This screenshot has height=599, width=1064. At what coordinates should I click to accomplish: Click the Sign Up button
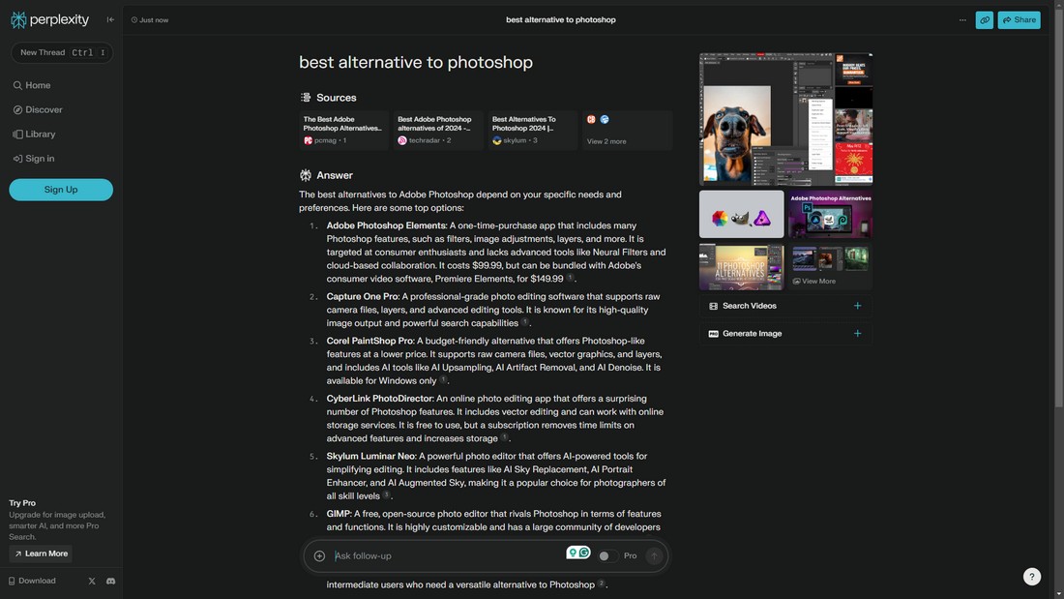click(x=61, y=191)
